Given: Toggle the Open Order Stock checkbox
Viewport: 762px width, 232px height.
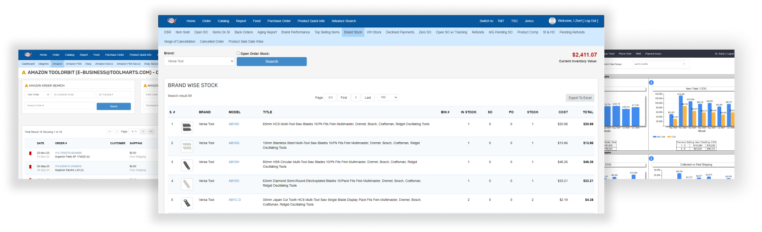Looking at the screenshot, I should tap(238, 53).
